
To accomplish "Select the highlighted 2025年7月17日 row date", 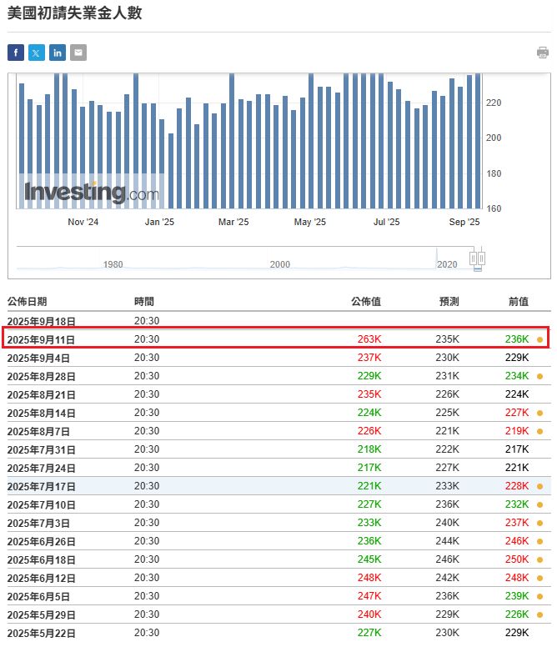I will point(42,486).
